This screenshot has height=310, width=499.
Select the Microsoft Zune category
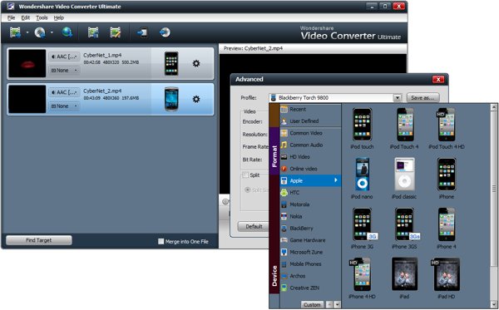click(x=310, y=252)
